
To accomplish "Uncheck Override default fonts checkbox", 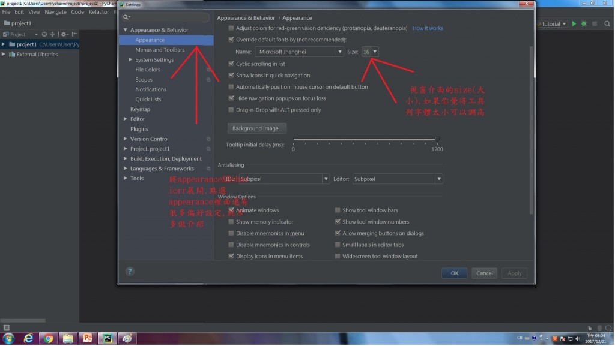I will click(231, 40).
